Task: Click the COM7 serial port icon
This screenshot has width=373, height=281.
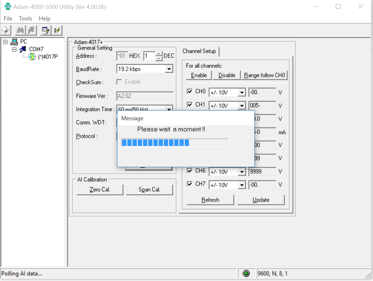Action: [x=23, y=49]
